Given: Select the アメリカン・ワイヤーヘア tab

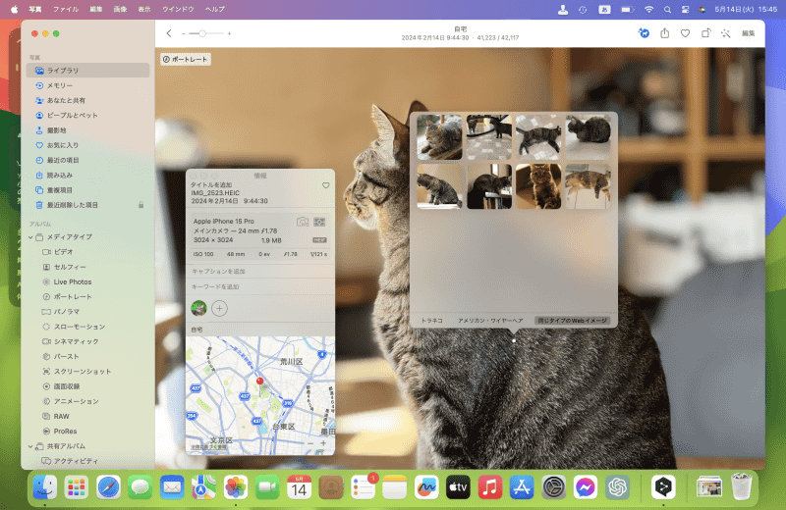Looking at the screenshot, I should 490,321.
